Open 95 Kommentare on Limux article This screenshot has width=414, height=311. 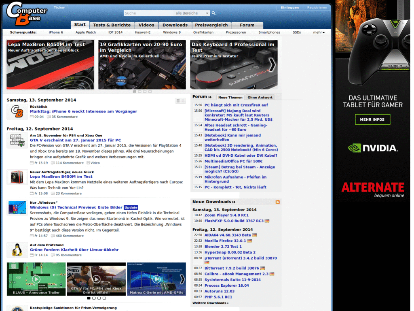pyautogui.click(x=66, y=255)
